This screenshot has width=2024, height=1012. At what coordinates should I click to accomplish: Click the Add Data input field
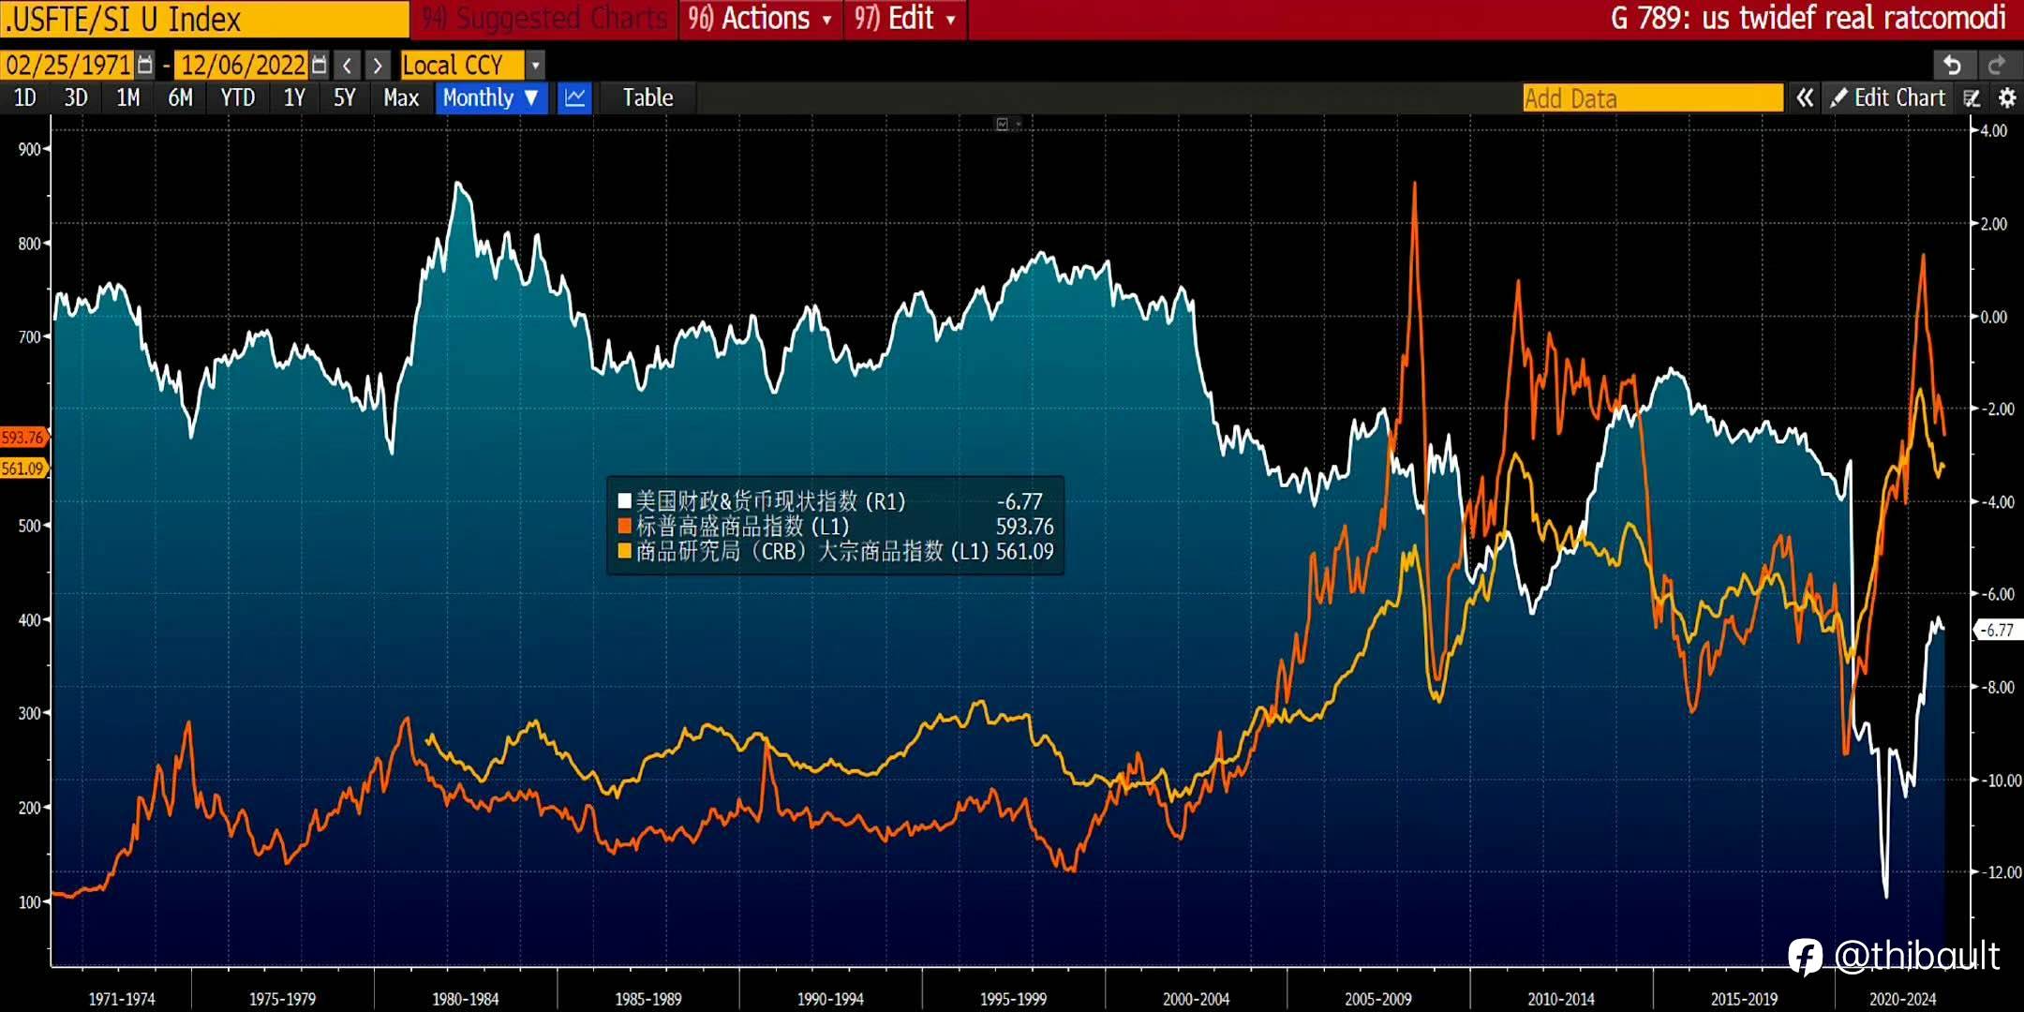(x=1652, y=97)
